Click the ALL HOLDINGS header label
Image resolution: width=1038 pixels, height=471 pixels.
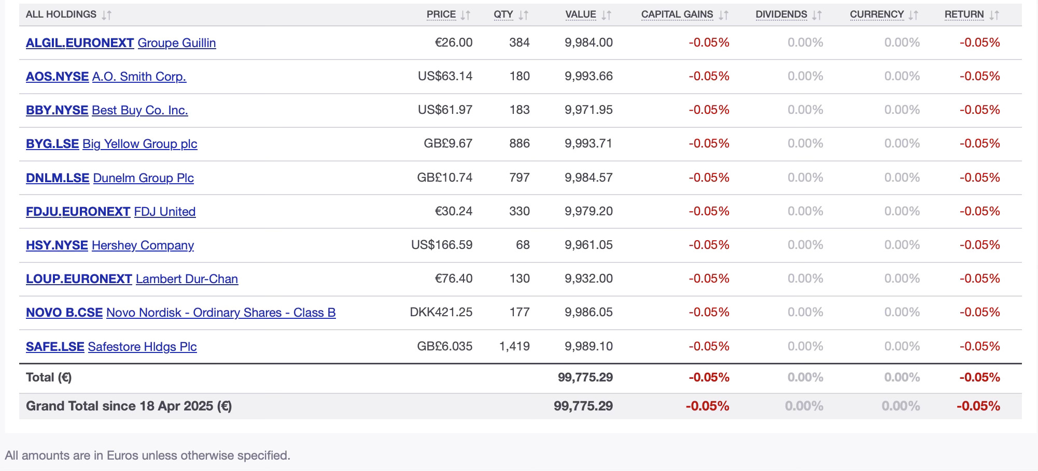click(61, 14)
